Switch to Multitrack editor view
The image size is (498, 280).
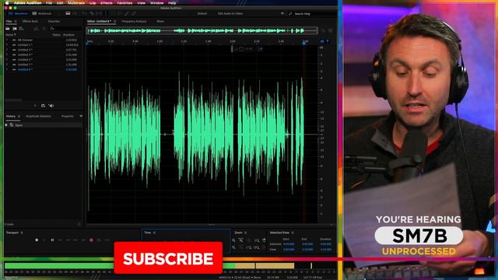point(42,14)
